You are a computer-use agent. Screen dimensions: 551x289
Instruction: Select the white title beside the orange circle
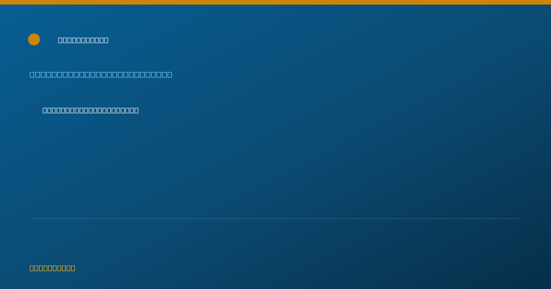click(83, 40)
